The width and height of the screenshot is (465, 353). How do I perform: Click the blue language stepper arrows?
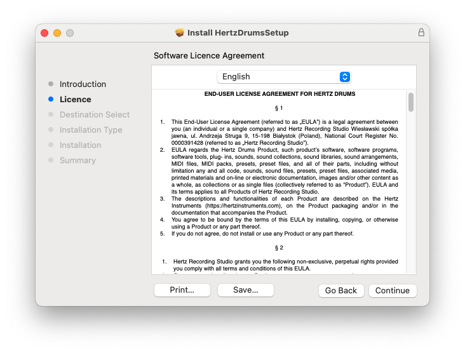pos(344,77)
